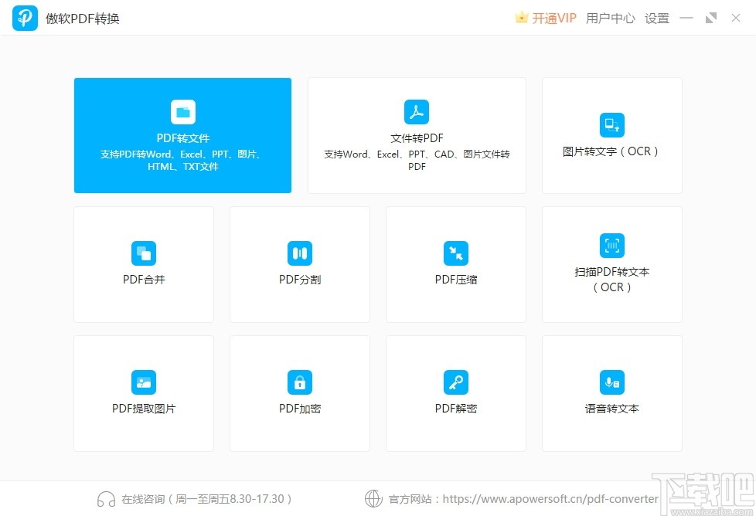Screen dimensions: 756x516
Task: Open the 设置 settings menu
Action: pos(656,18)
